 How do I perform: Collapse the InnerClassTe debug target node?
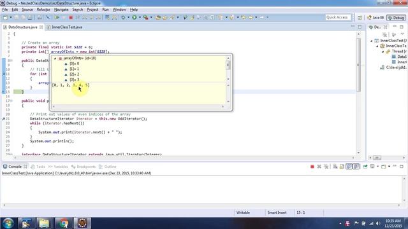377,46
